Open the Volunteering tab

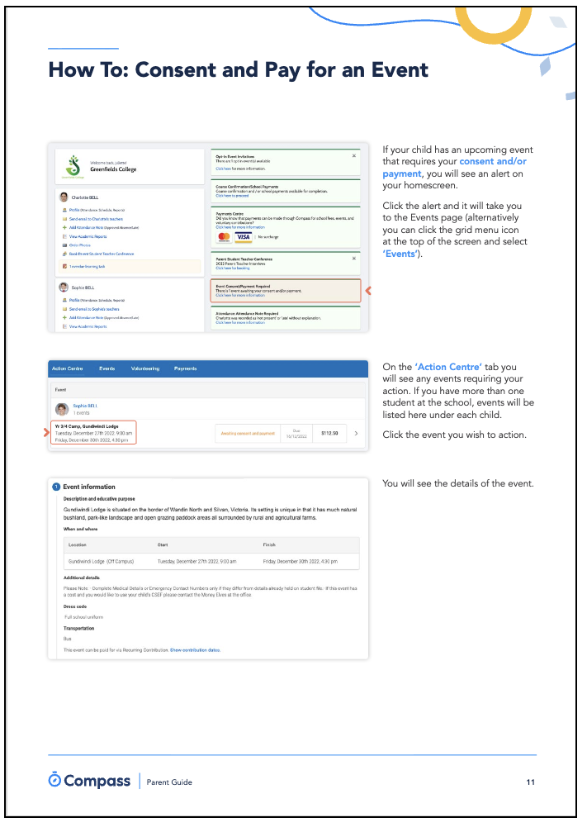click(x=145, y=368)
